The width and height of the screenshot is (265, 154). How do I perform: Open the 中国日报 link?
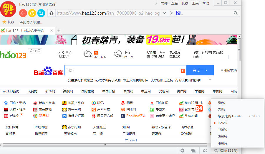click(x=109, y=92)
